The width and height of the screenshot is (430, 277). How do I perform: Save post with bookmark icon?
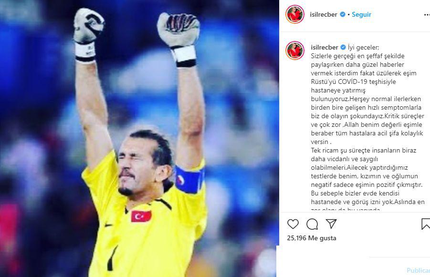click(426, 224)
